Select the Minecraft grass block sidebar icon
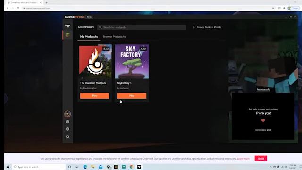 point(67,35)
